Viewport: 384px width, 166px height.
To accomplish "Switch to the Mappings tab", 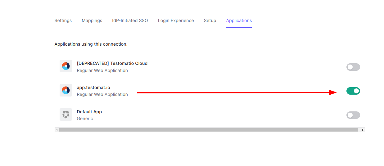I will click(x=92, y=20).
